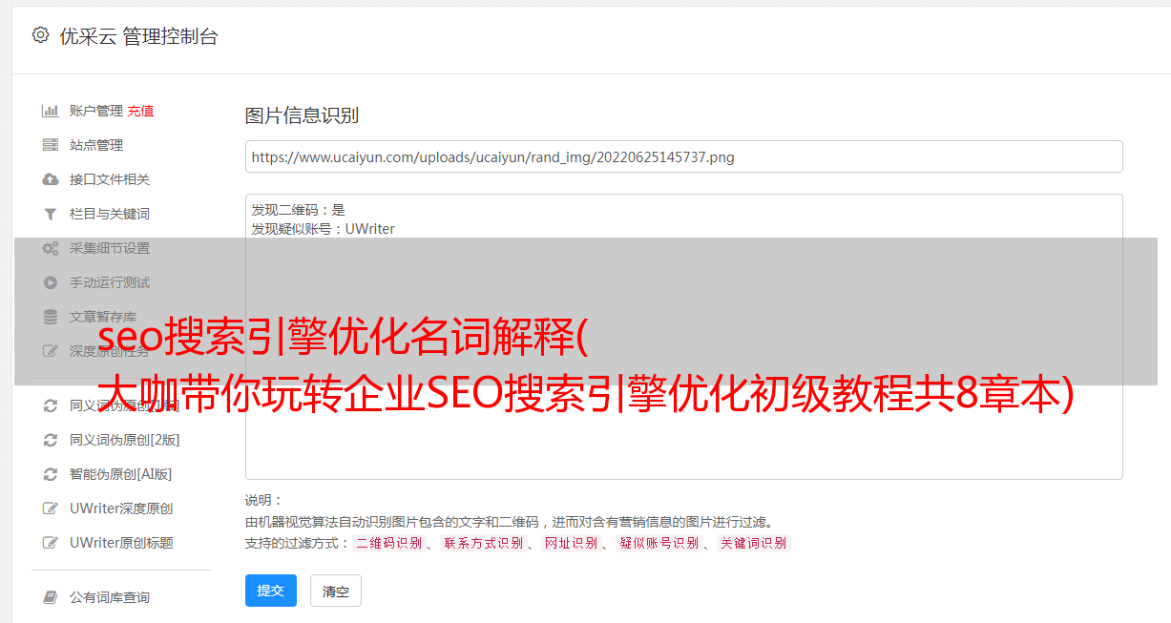1171x623 pixels.
Task: Click the refresh icon for 同义词伪原创[2版]
Action: (51, 440)
